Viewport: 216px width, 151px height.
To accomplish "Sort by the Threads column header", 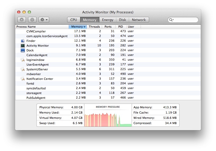I will [94, 27].
